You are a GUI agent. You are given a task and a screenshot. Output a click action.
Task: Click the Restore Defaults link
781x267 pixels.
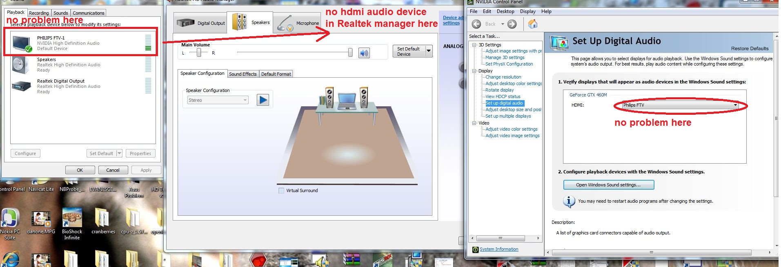point(750,48)
